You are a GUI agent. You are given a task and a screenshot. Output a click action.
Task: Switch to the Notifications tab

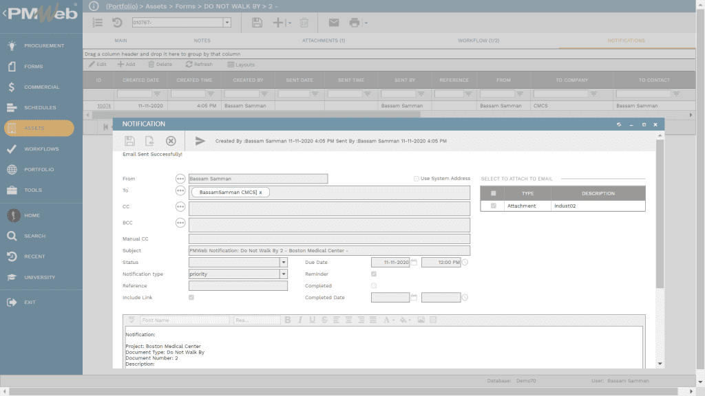(627, 41)
